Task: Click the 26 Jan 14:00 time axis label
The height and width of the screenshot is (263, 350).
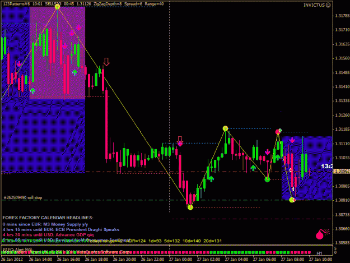Action: point(40,260)
